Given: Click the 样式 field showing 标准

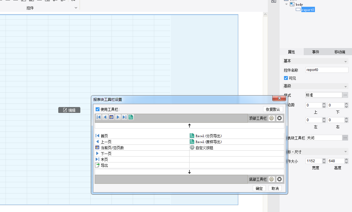Looking at the screenshot, I should point(323,95).
